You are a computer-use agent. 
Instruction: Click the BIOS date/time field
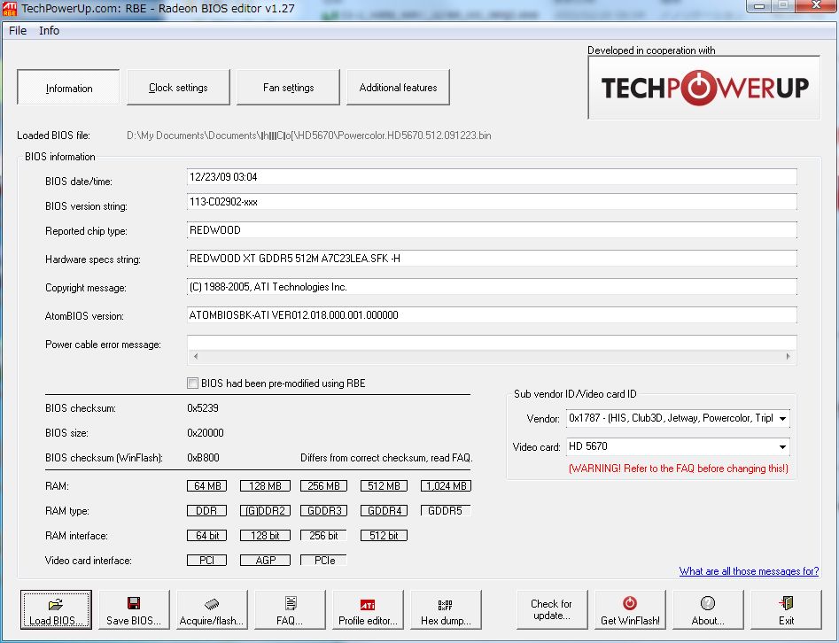coord(492,177)
